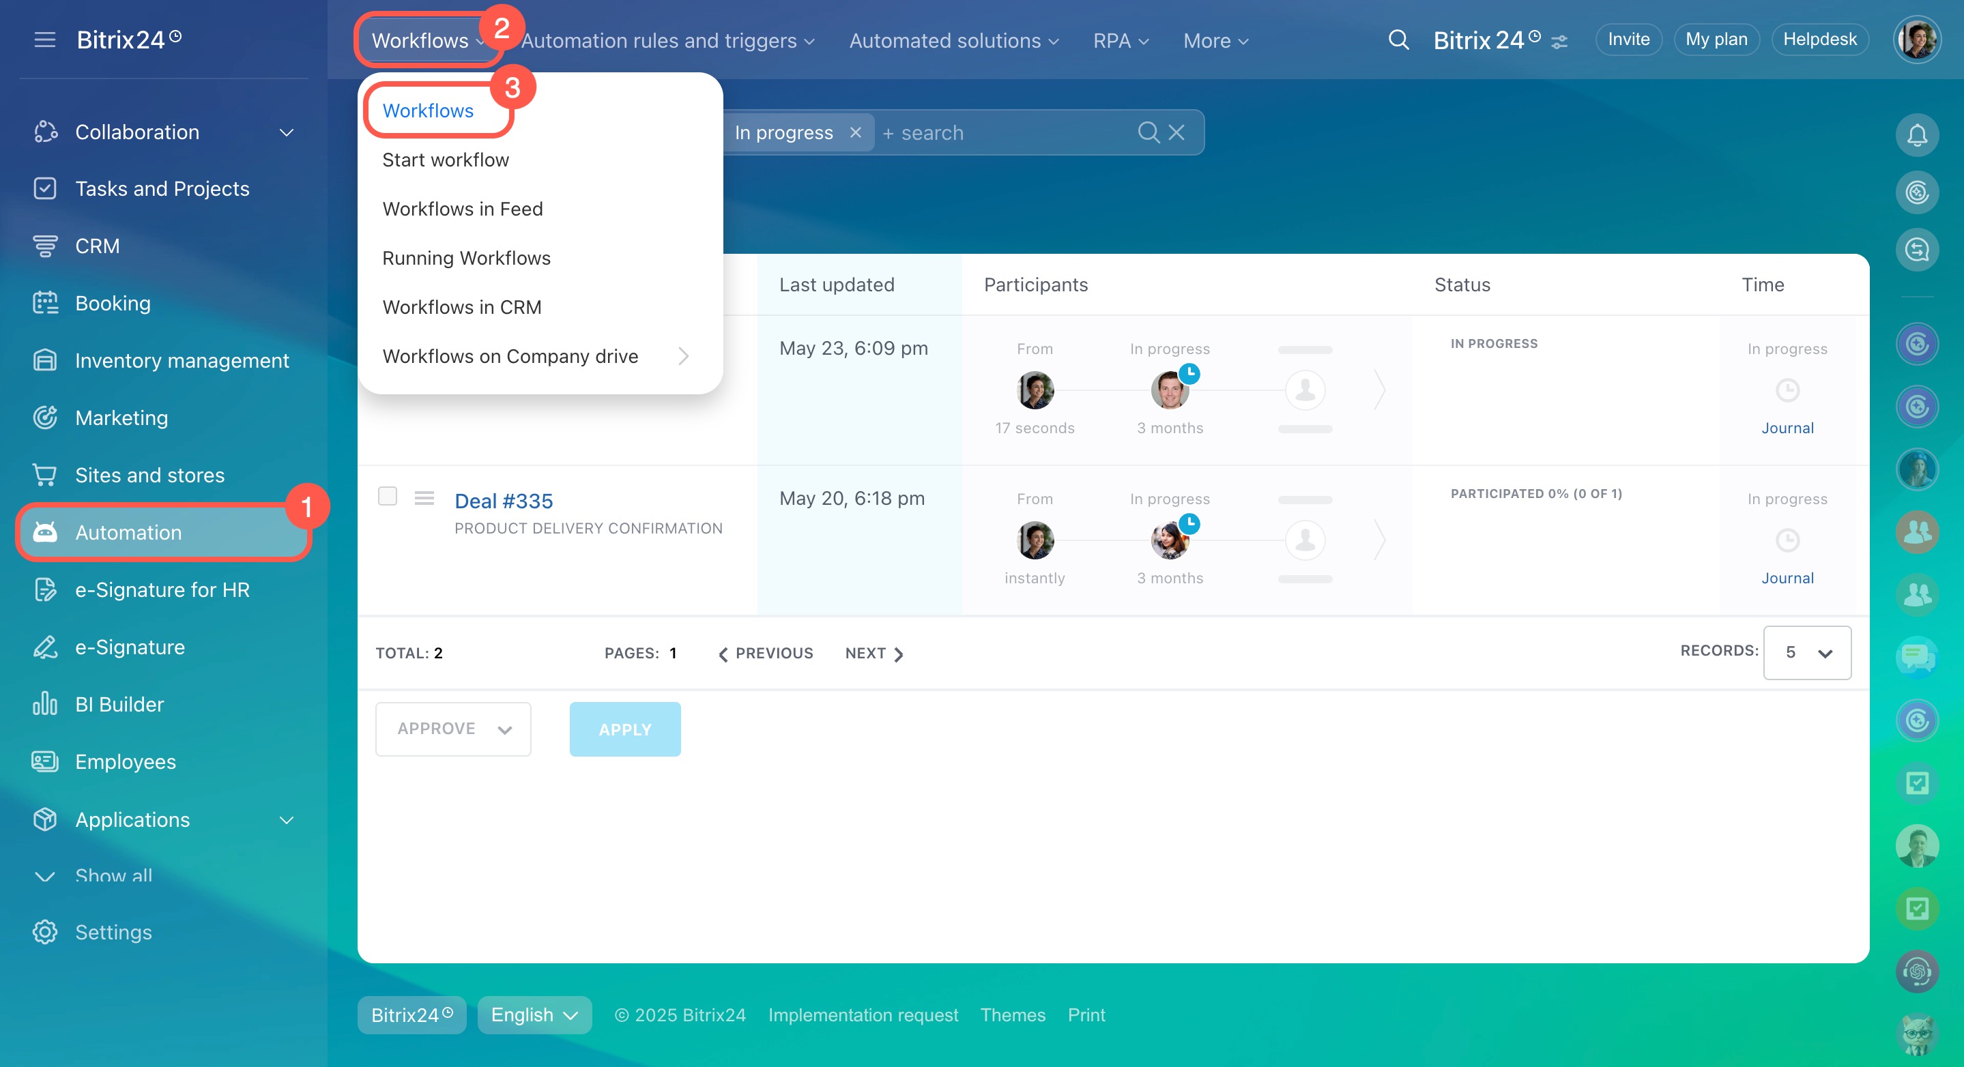
Task: Expand the English language selector
Action: (x=534, y=1014)
